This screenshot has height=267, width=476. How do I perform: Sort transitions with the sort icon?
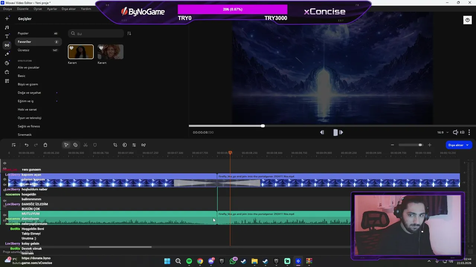(129, 33)
